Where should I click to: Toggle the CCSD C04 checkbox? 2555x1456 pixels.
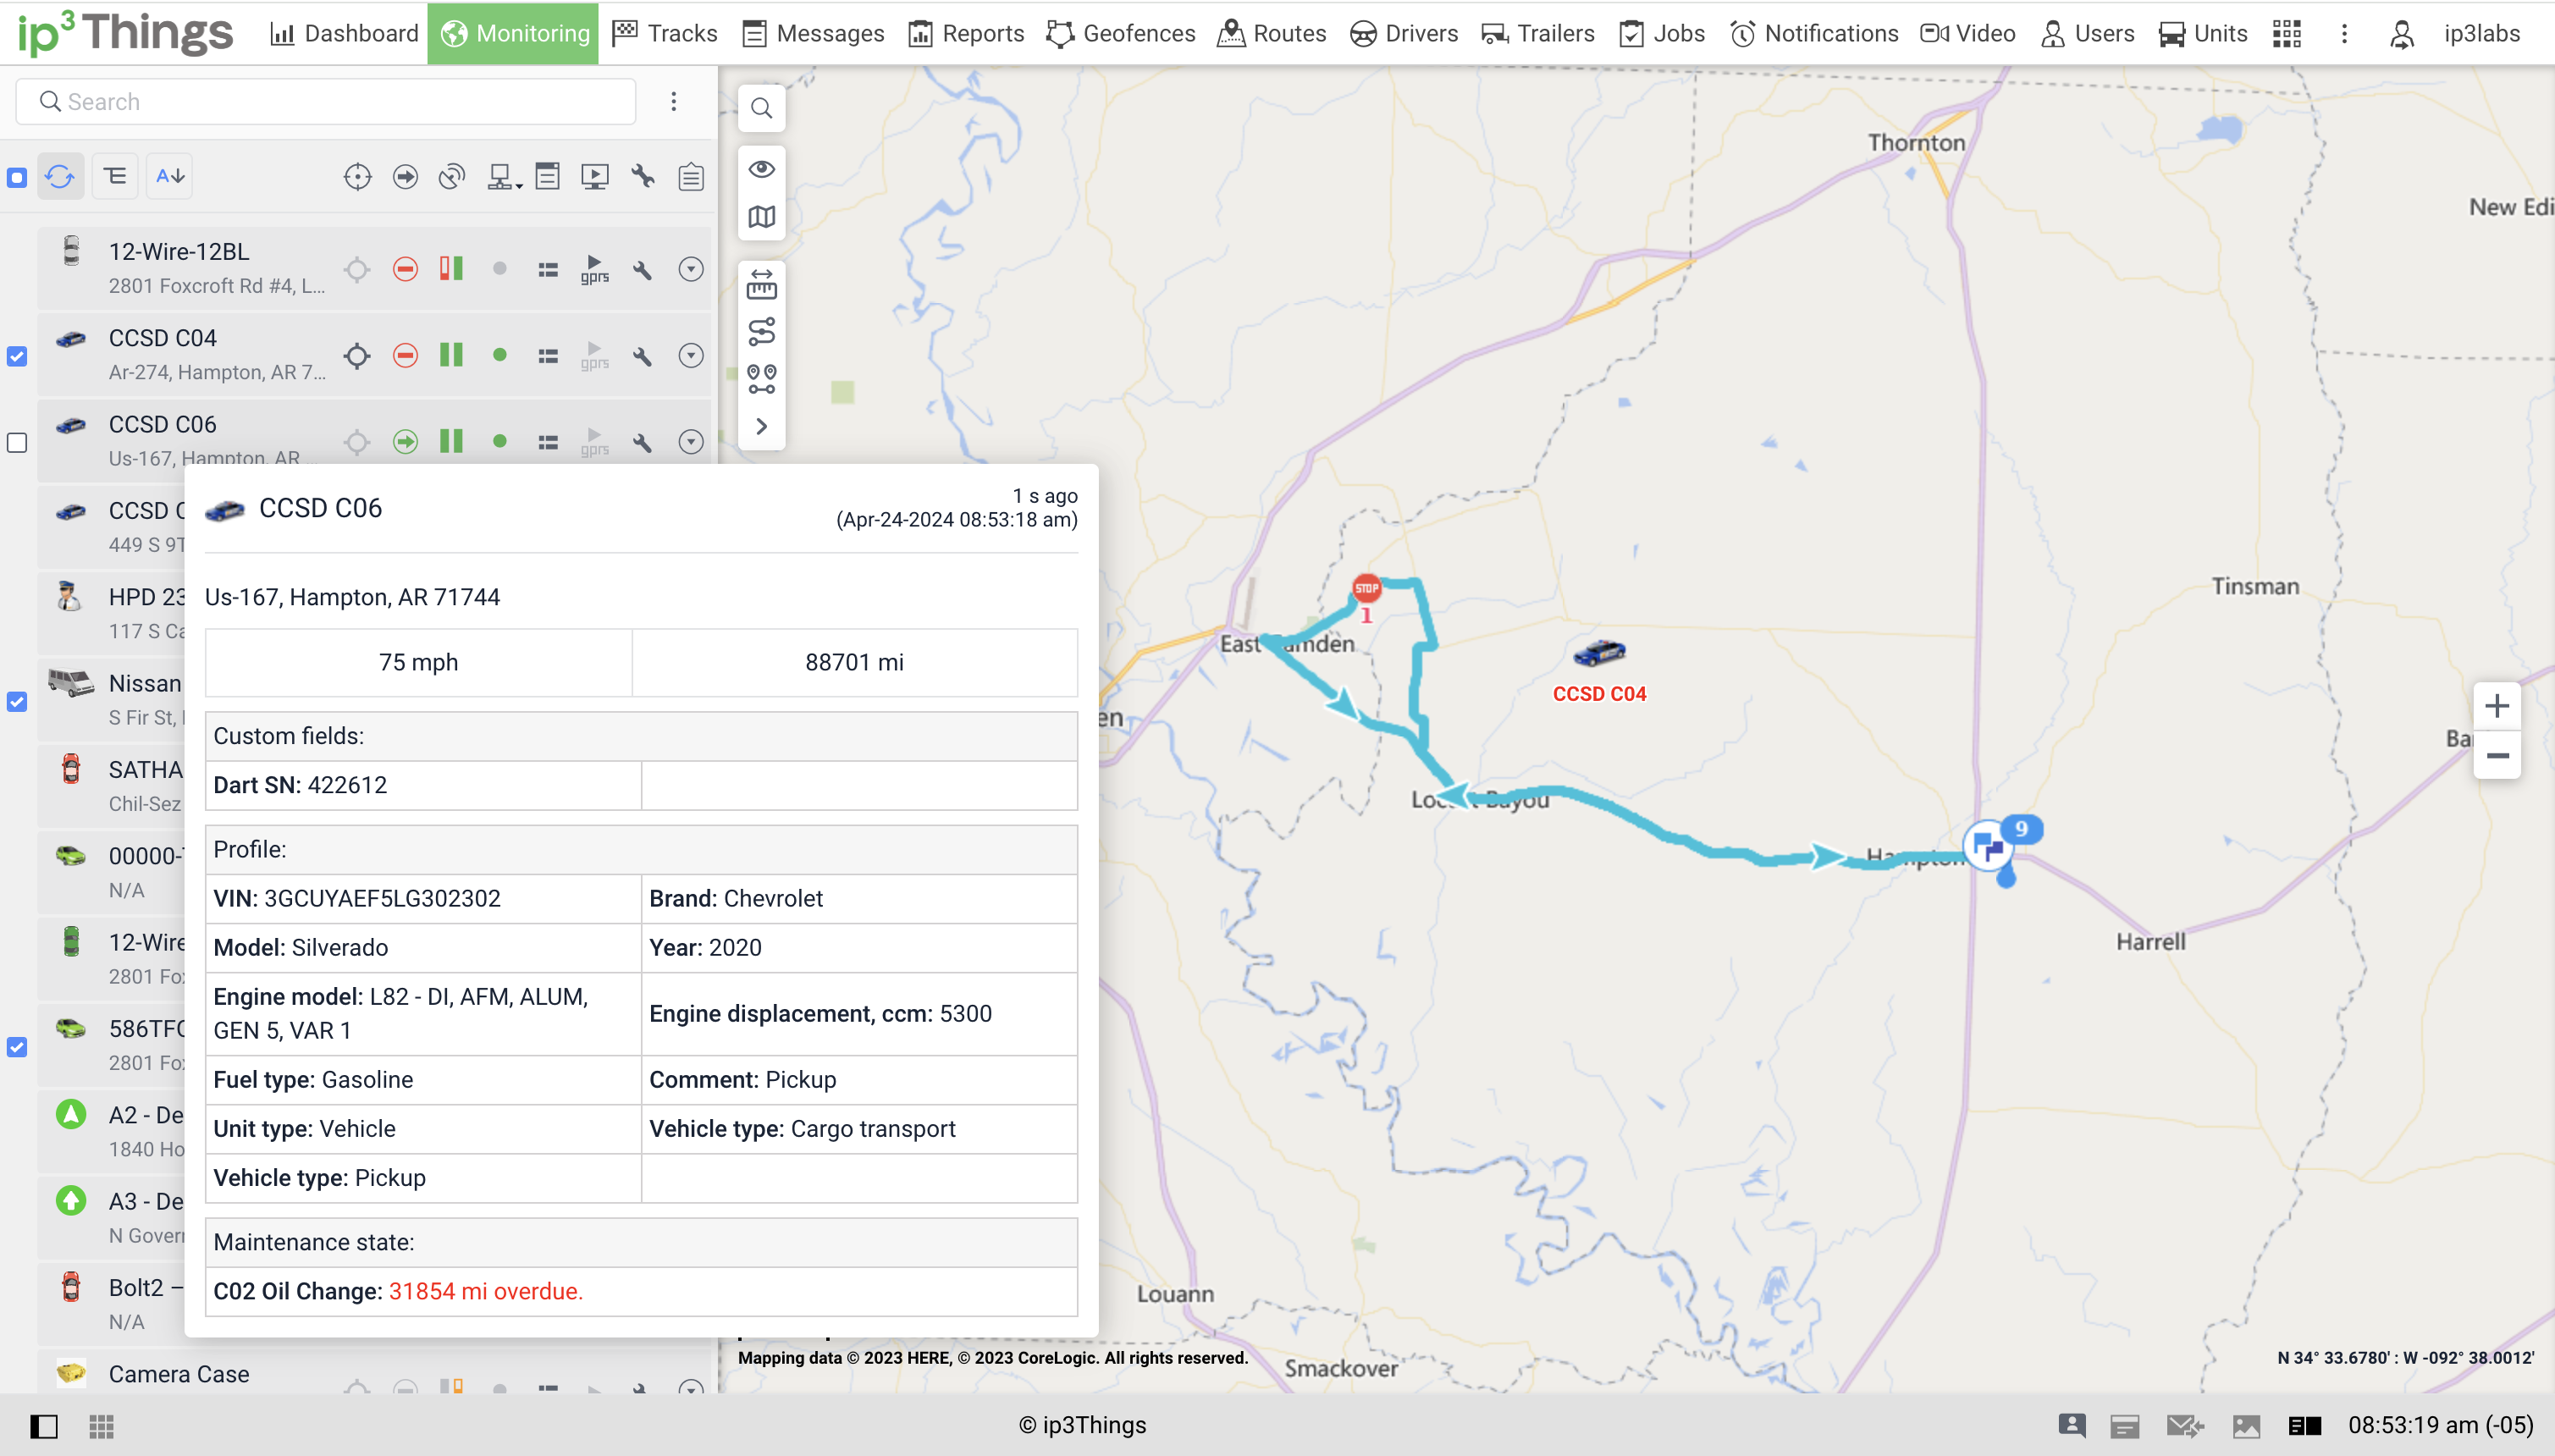point(17,356)
